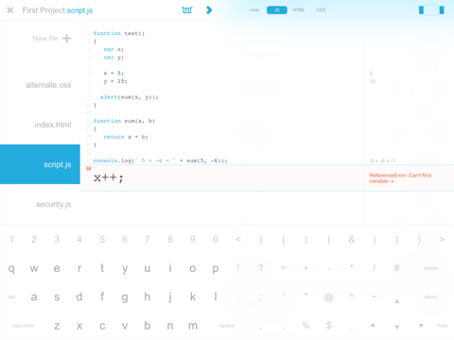Tap the tilde ~ key
The height and width of the screenshot is (340, 454).
(x=374, y=297)
